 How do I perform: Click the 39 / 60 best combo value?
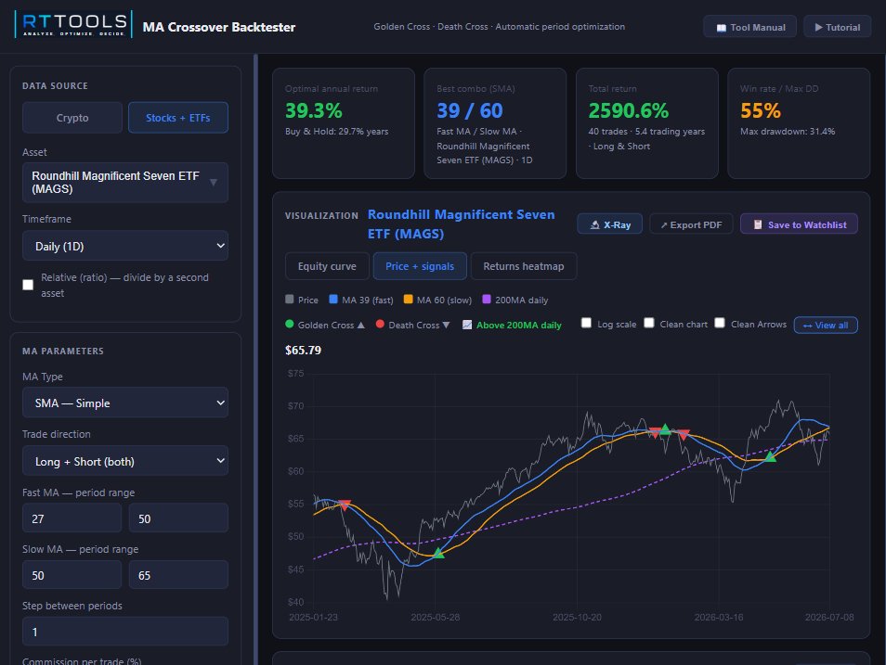[x=470, y=110]
